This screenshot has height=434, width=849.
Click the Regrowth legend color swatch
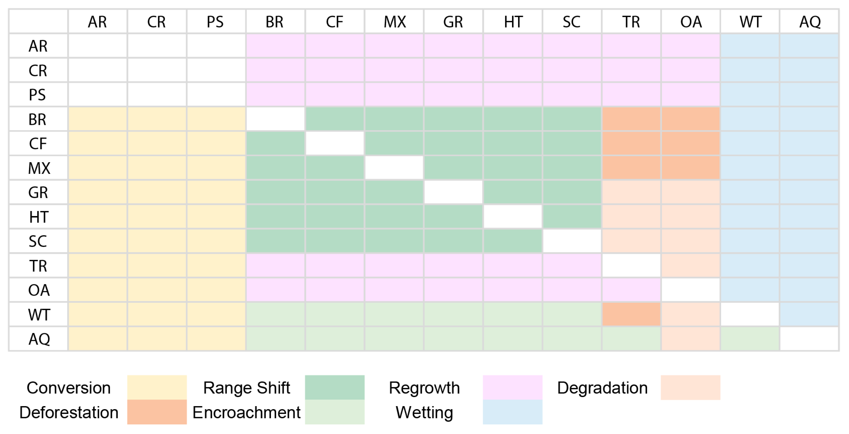click(513, 387)
